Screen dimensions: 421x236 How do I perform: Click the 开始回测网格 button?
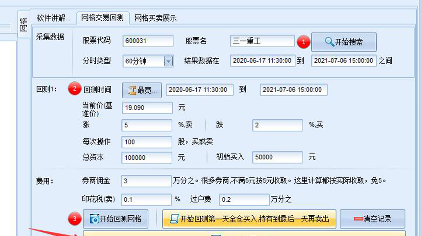[115, 219]
